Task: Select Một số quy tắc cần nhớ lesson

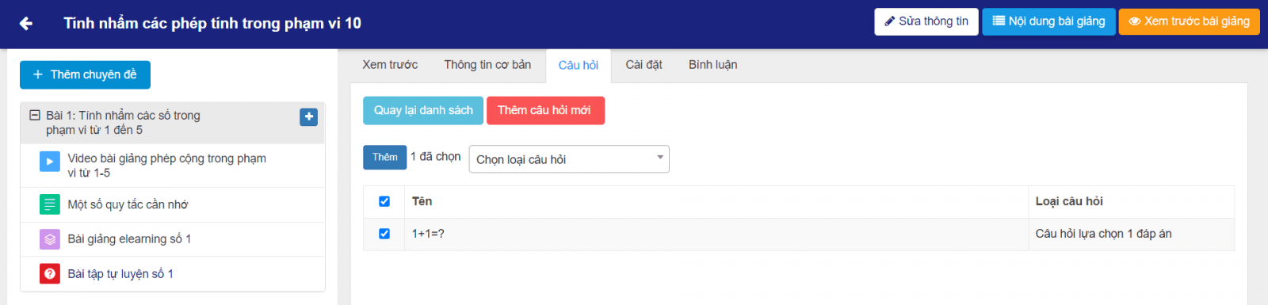Action: pos(128,204)
